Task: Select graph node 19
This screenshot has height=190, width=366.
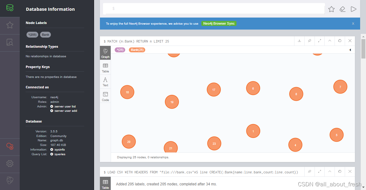Action: (172, 102)
